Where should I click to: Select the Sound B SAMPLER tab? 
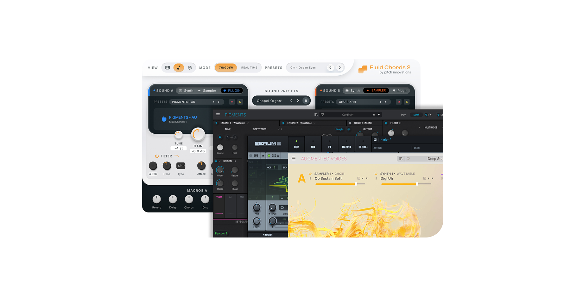(376, 91)
